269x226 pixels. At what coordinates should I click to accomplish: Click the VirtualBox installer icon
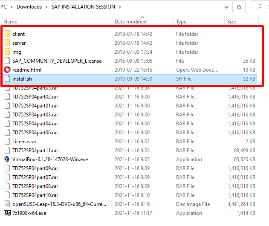point(7,159)
